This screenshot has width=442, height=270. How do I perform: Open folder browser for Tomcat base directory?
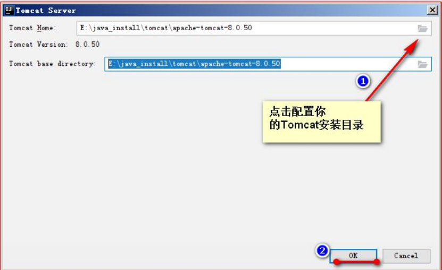pos(422,64)
